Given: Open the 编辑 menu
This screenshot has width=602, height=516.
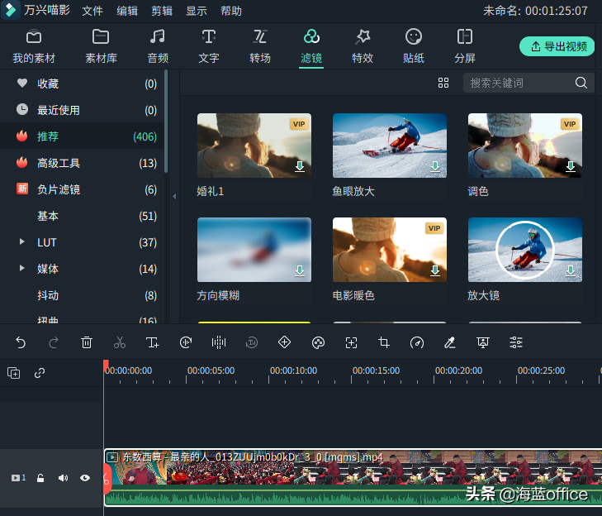Looking at the screenshot, I should pos(127,11).
